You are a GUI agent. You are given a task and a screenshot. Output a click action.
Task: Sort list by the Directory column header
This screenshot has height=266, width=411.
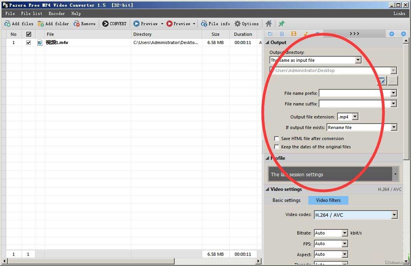coord(166,34)
